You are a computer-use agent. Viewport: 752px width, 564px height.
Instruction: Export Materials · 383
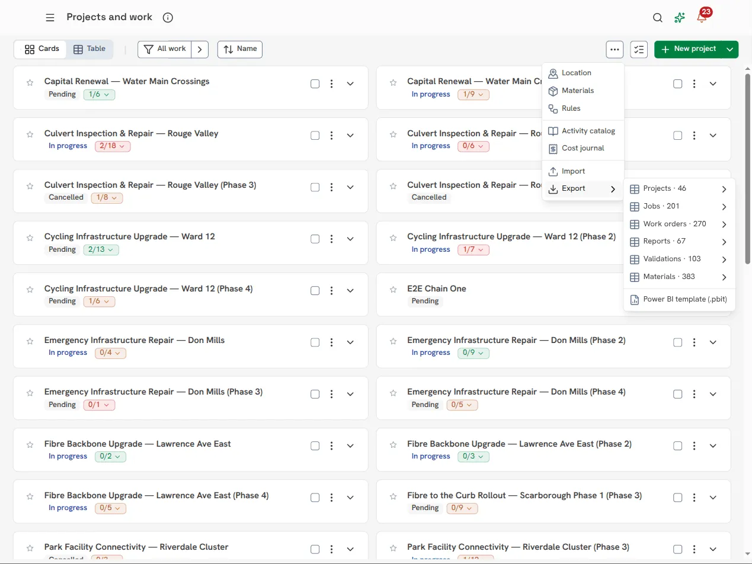point(679,277)
